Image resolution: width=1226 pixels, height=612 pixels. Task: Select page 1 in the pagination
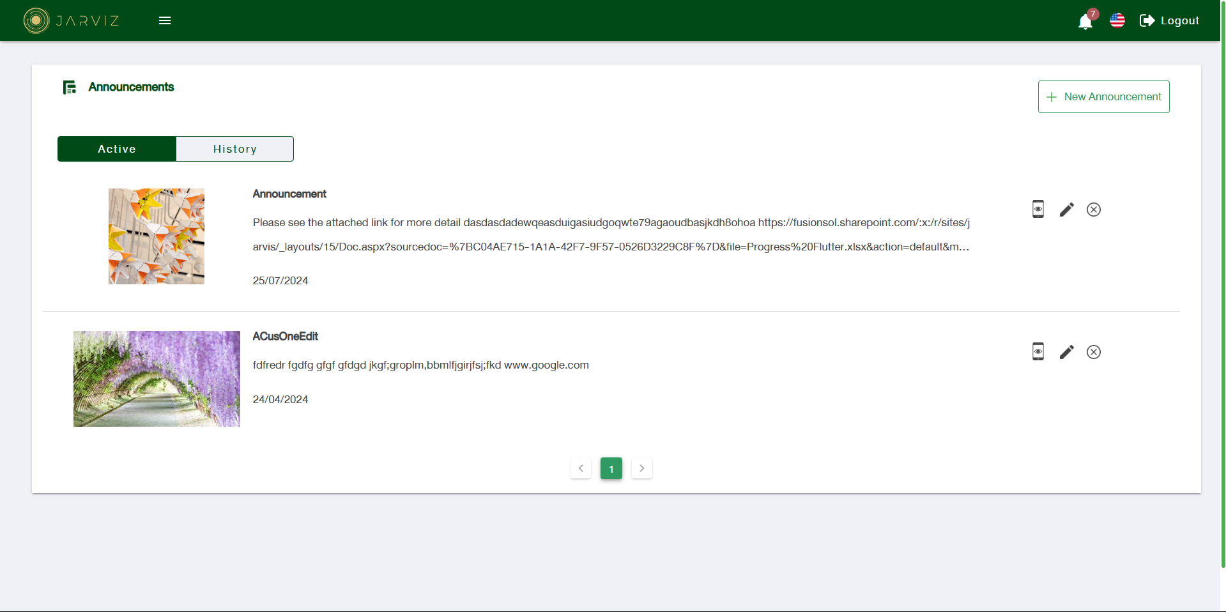(611, 468)
